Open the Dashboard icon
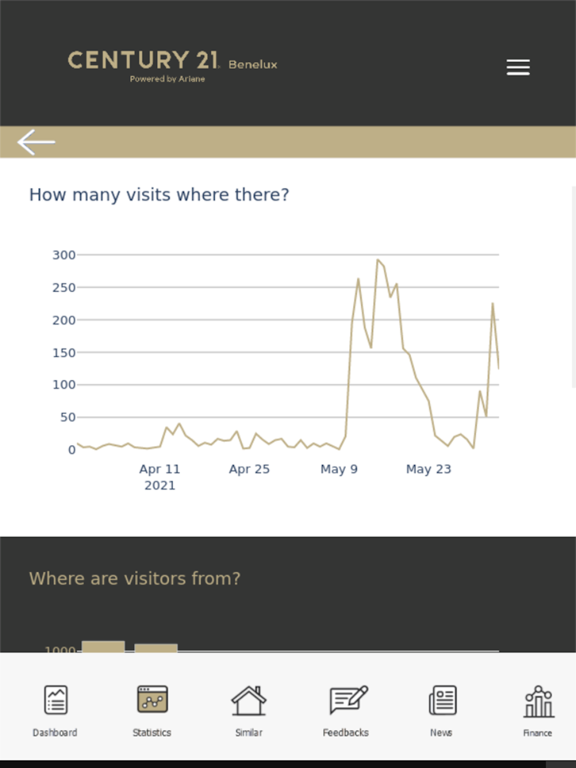The width and height of the screenshot is (576, 768). click(x=56, y=700)
